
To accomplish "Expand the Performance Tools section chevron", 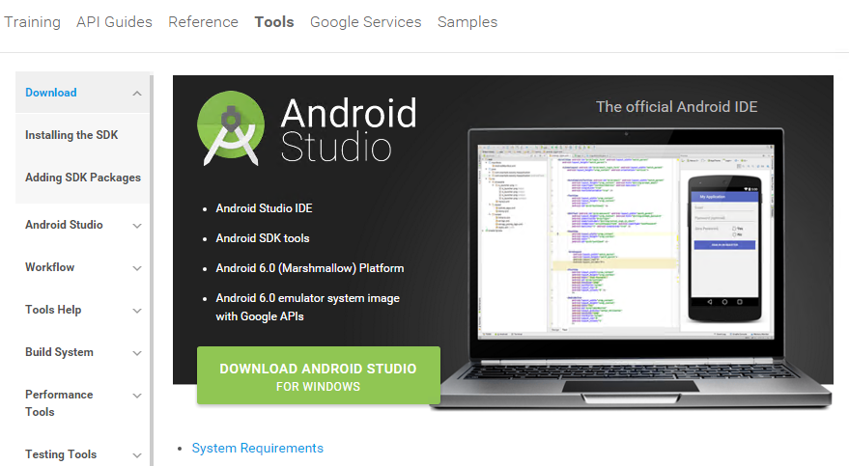I will (137, 396).
